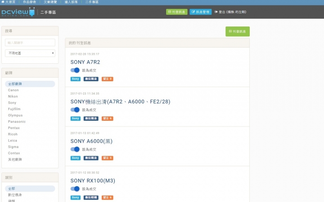Filter by Contax brand

point(14,153)
